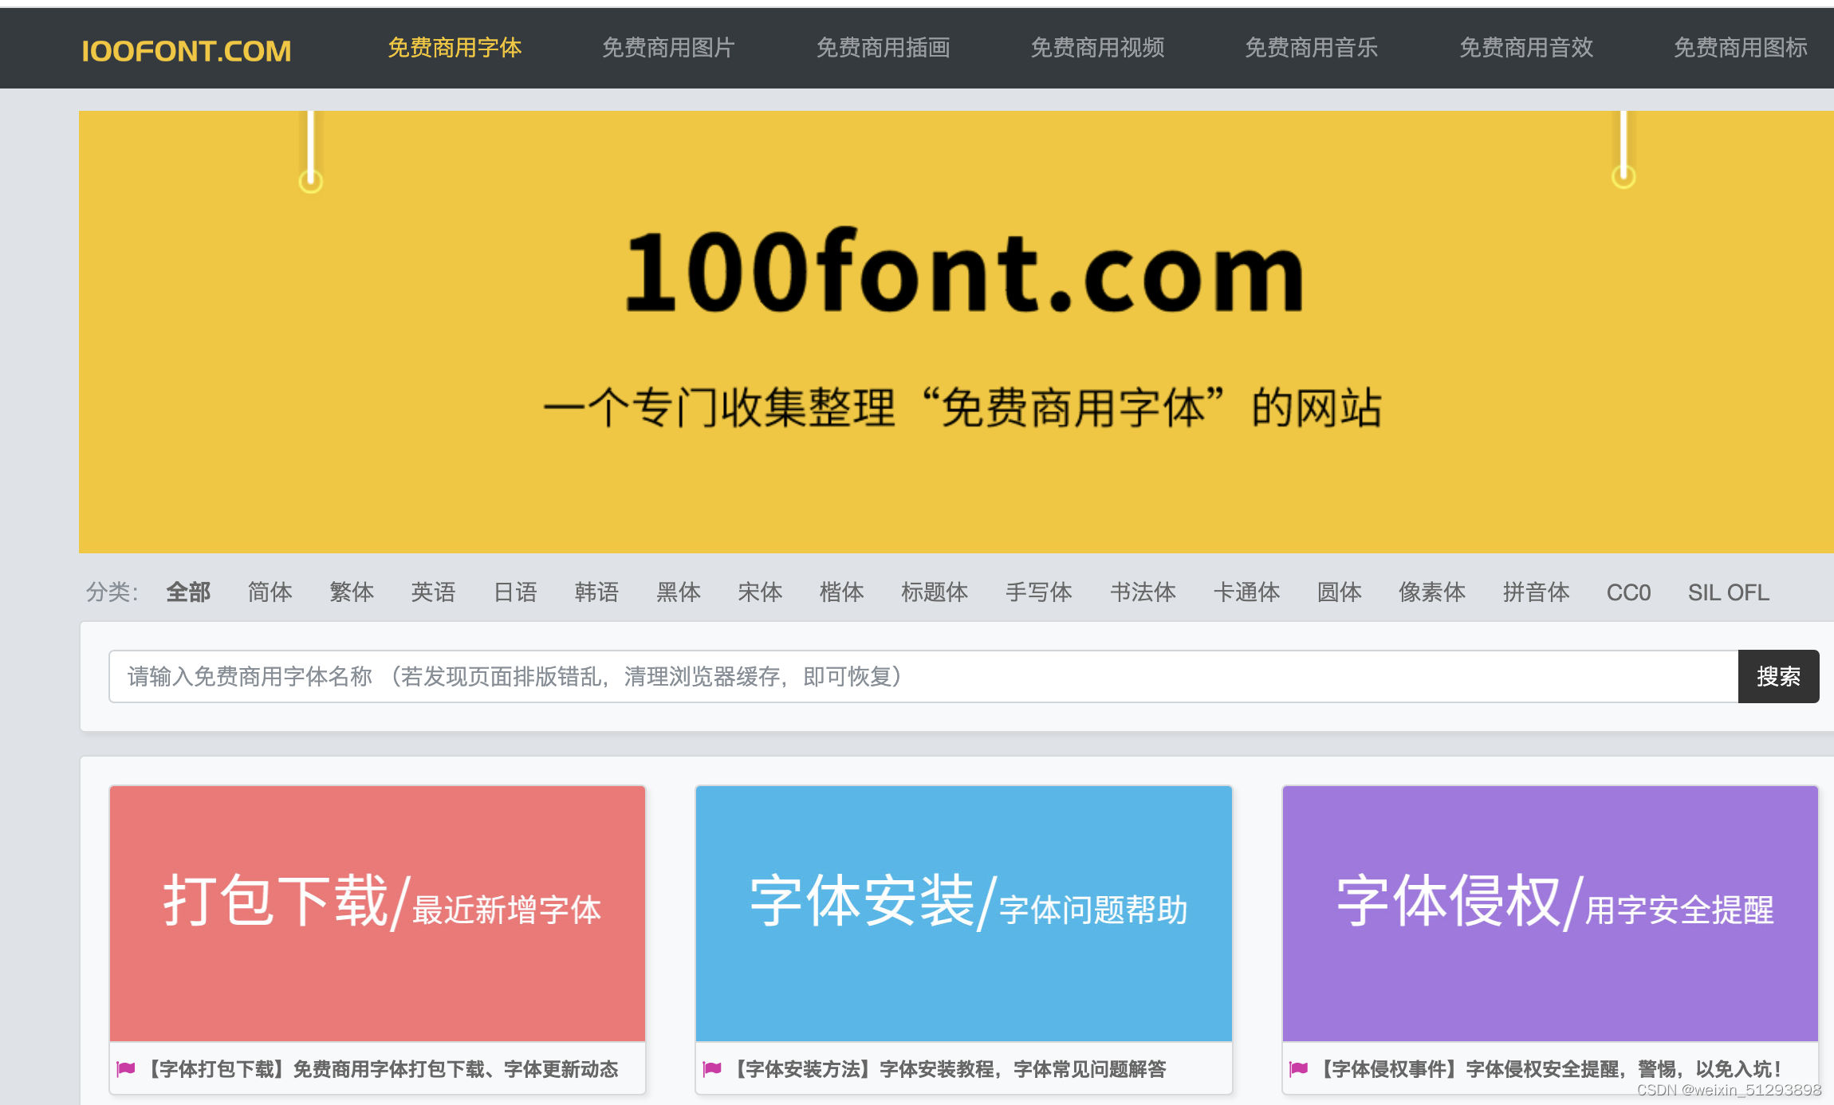Open the blue 字体安装 card thumbnail
1834x1105 pixels.
tap(963, 913)
